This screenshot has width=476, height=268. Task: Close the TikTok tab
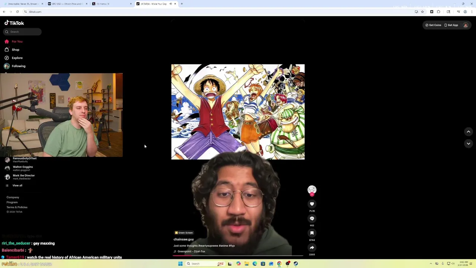175,4
